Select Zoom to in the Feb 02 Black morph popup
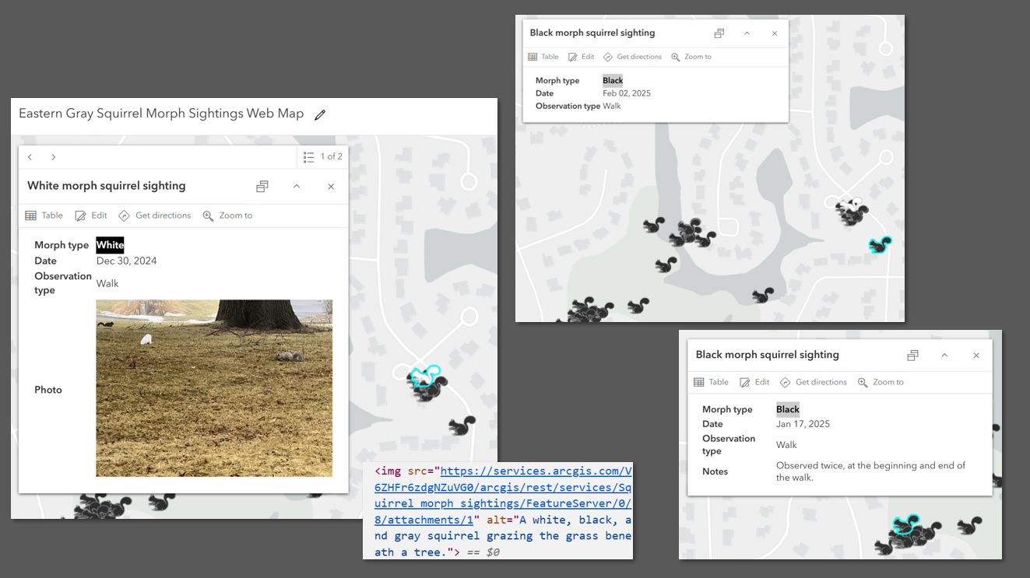This screenshot has width=1030, height=578. tap(691, 56)
